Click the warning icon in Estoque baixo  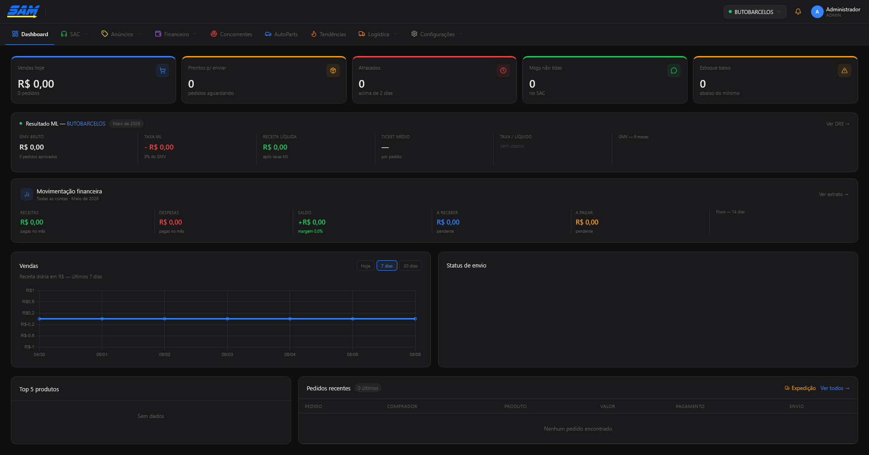point(845,70)
